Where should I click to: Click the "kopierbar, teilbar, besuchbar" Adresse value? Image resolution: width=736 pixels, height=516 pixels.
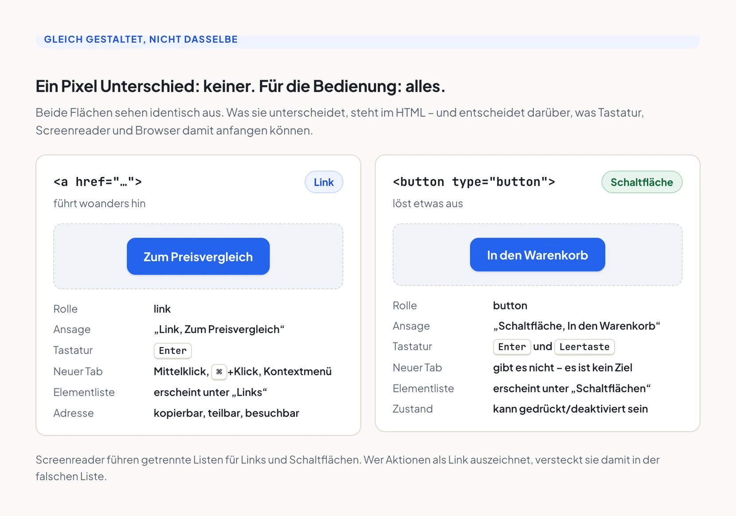(x=226, y=413)
